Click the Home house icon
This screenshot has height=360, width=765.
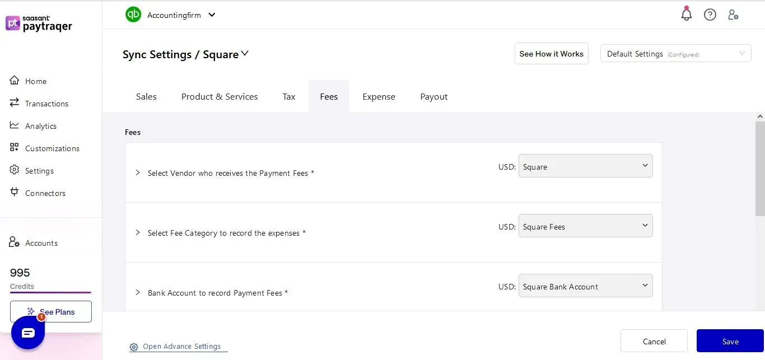pyautogui.click(x=15, y=81)
